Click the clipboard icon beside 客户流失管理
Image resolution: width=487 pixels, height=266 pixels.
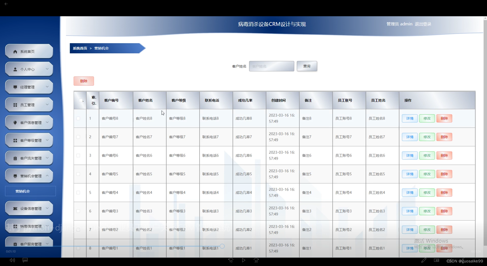pos(15,158)
